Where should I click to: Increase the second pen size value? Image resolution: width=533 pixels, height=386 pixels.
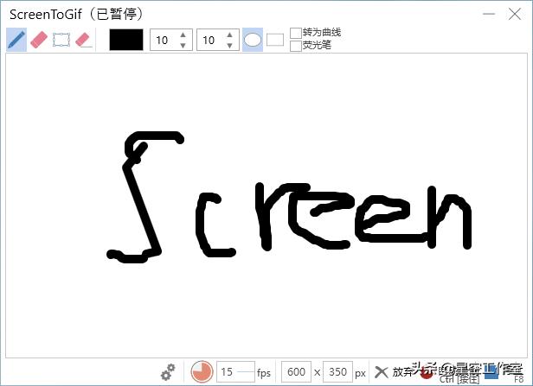229,35
